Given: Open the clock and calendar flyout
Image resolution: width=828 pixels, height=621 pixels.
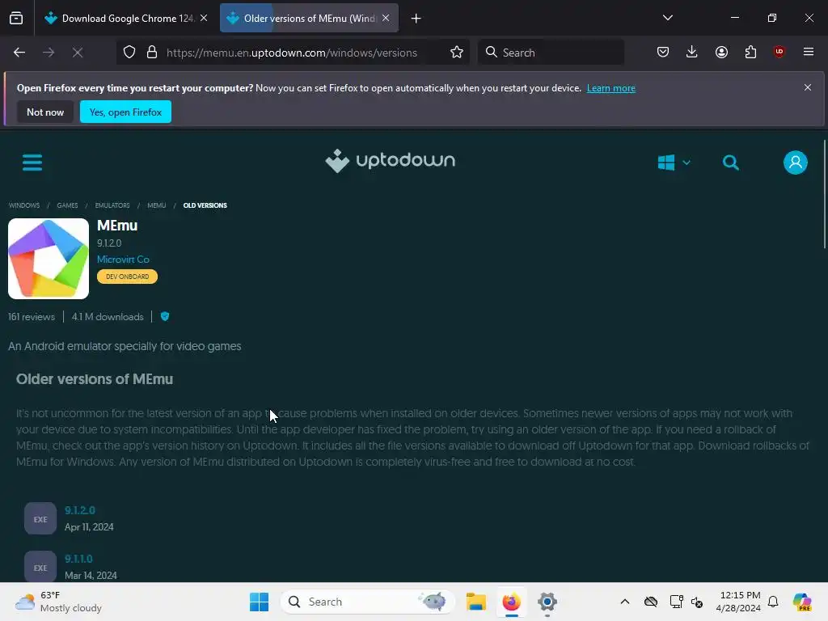Looking at the screenshot, I should pos(738,602).
